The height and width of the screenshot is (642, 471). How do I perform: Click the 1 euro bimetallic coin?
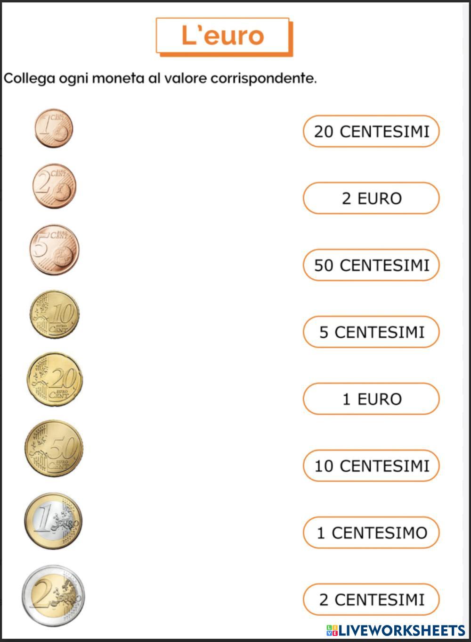[x=54, y=520]
